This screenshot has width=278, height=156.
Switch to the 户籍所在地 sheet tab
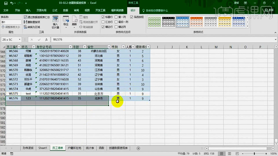point(74,148)
